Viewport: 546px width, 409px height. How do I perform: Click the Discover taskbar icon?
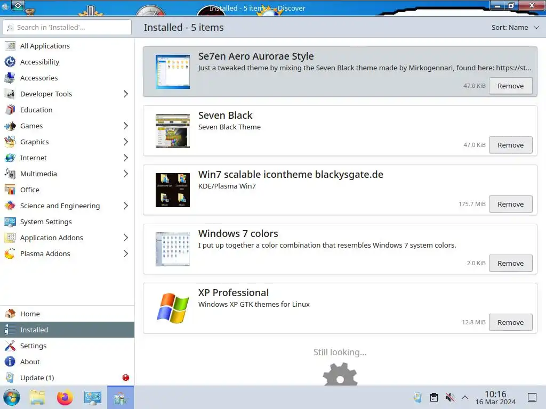[x=120, y=397]
